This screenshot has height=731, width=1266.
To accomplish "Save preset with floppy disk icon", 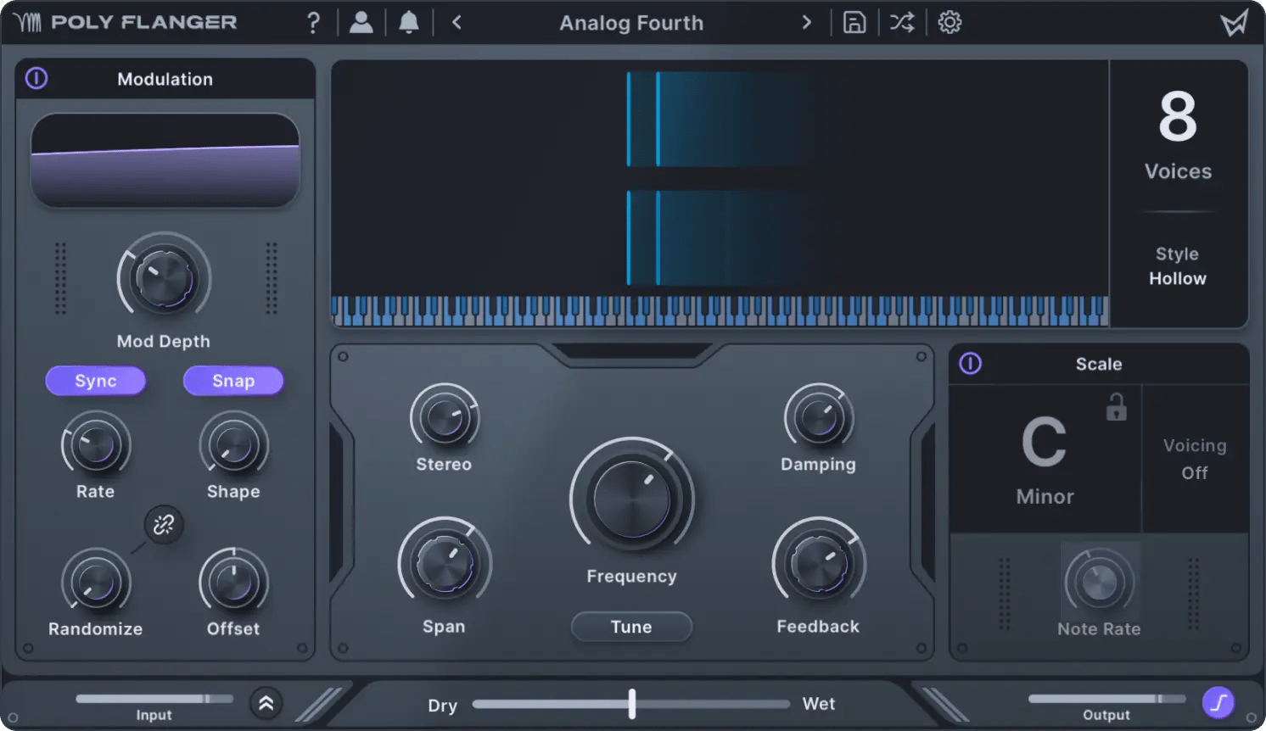I will [x=854, y=22].
